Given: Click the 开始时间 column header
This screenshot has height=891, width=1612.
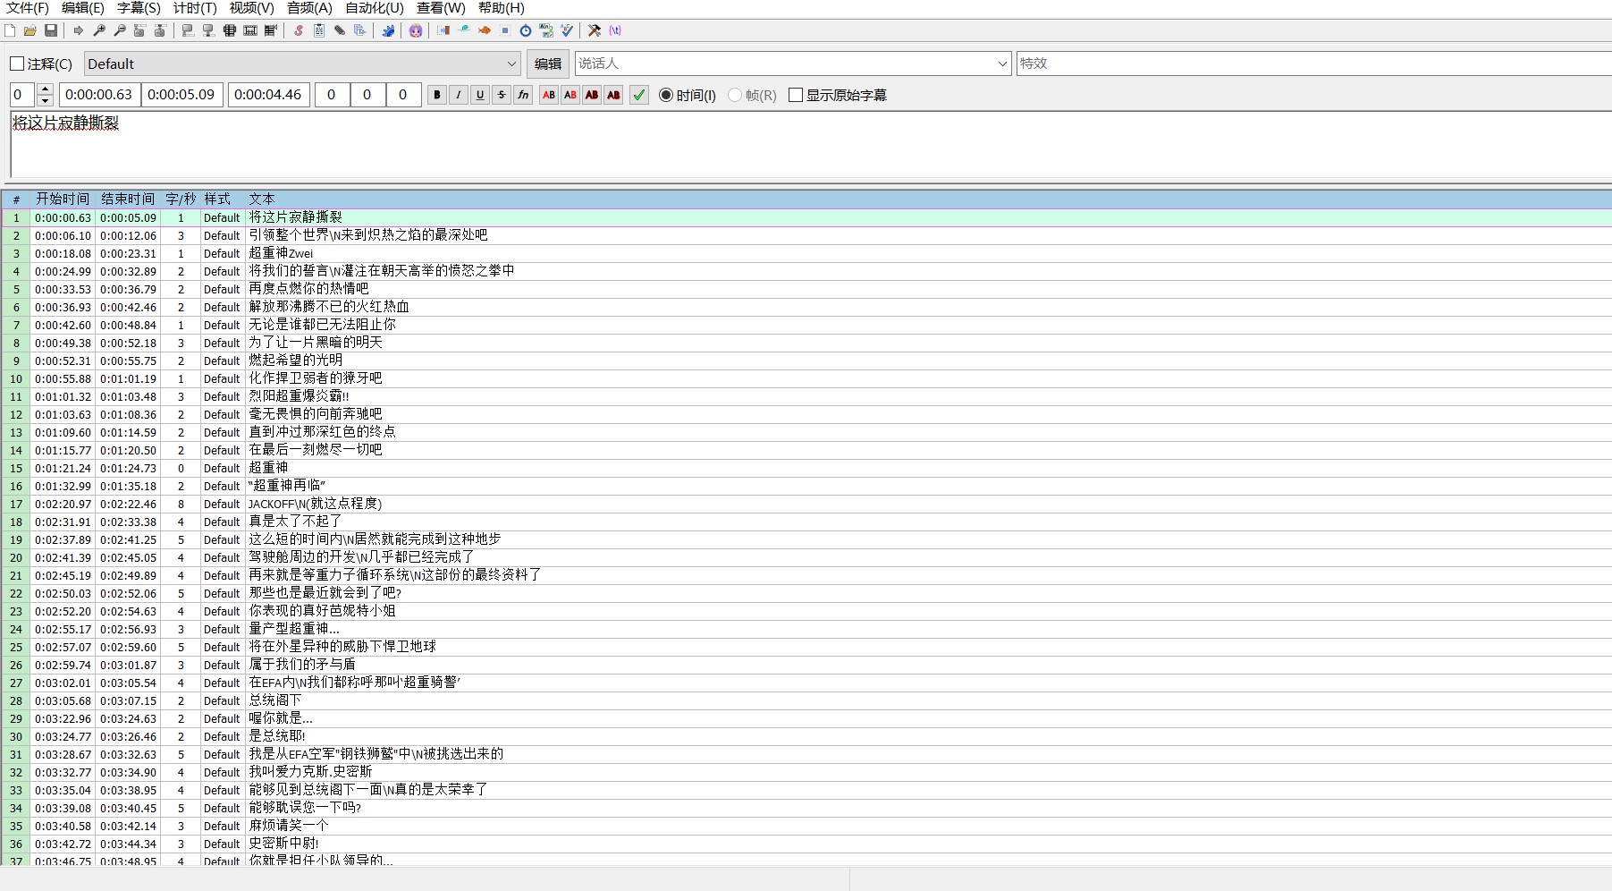Looking at the screenshot, I should point(63,199).
